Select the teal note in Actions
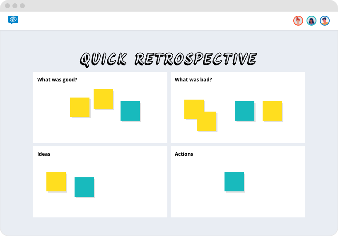The height and width of the screenshot is (236, 338). coord(234,181)
